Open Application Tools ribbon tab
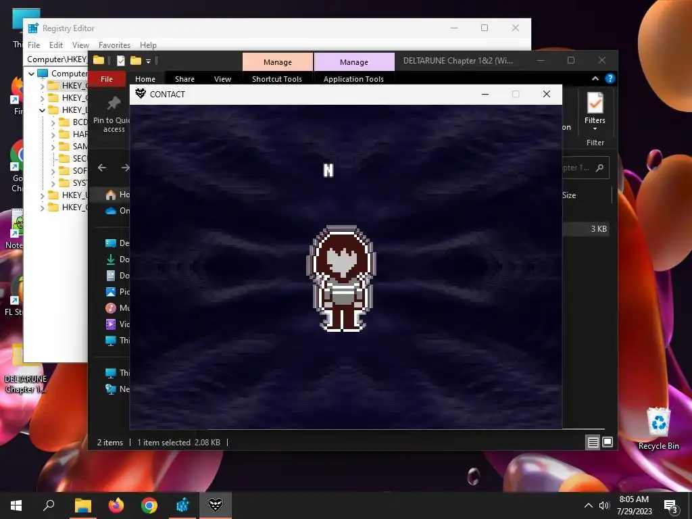The image size is (692, 519). click(x=353, y=79)
